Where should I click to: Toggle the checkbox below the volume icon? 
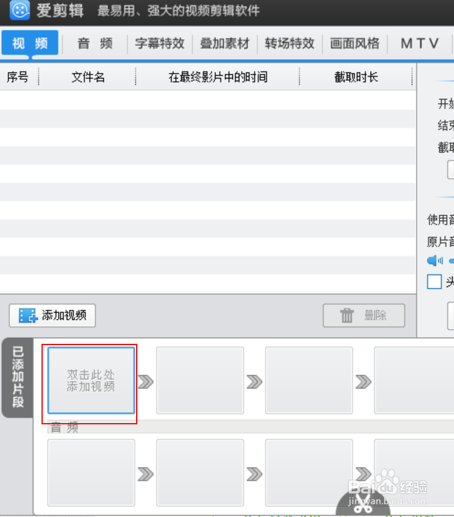click(x=434, y=282)
